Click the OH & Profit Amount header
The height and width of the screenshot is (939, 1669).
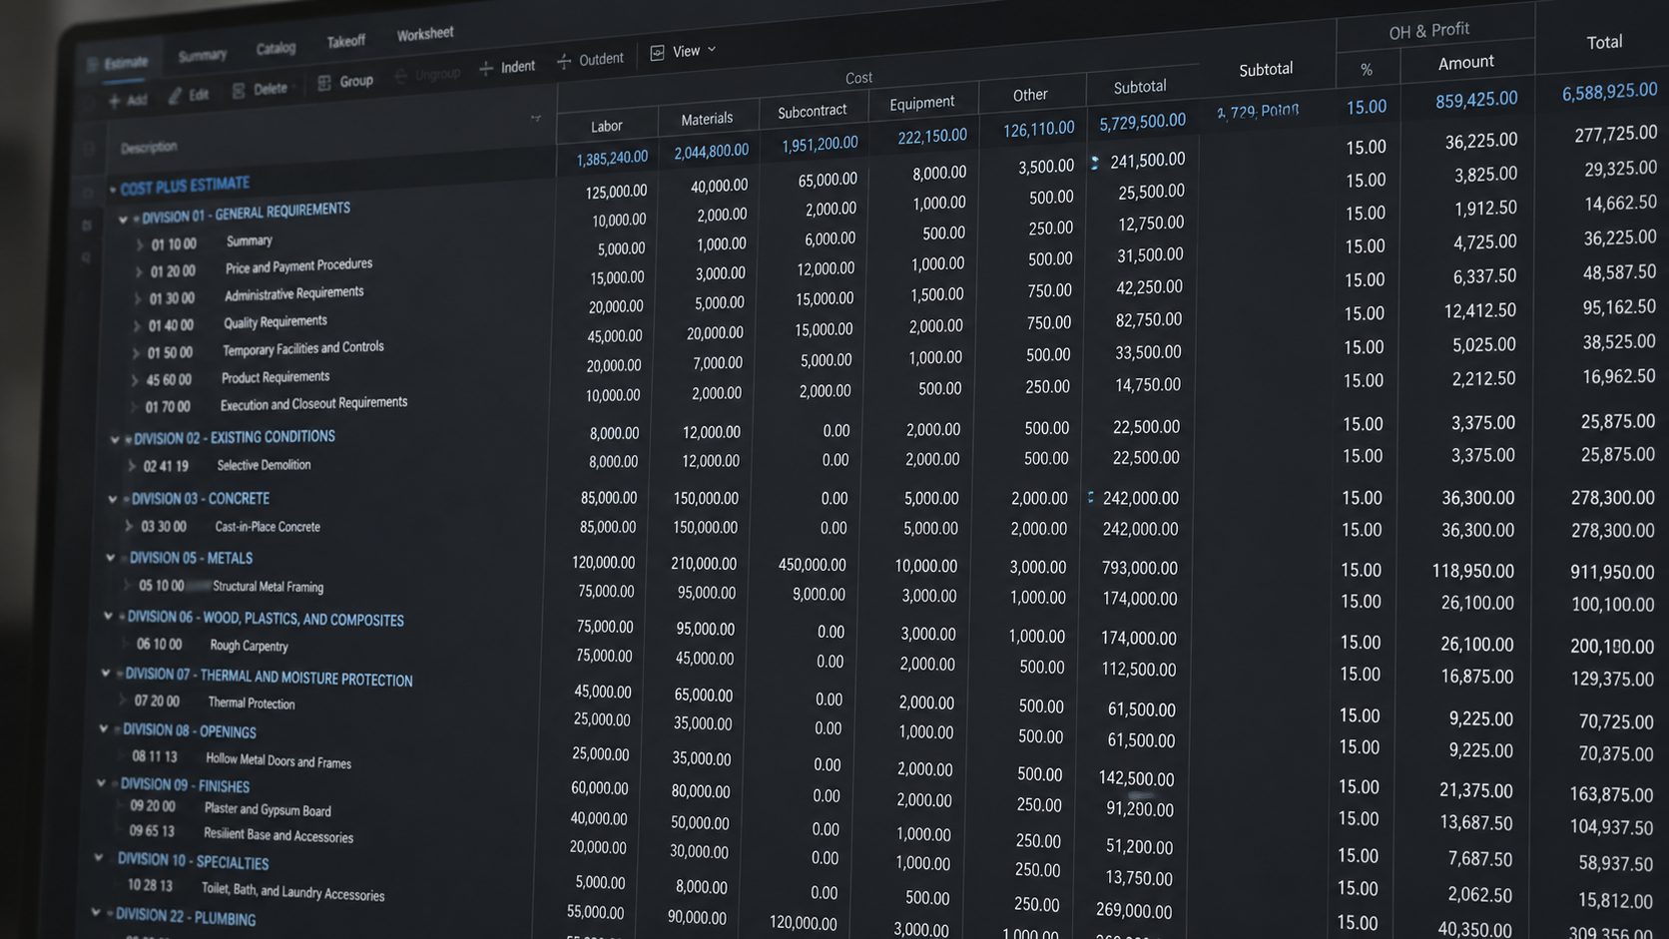(1465, 62)
